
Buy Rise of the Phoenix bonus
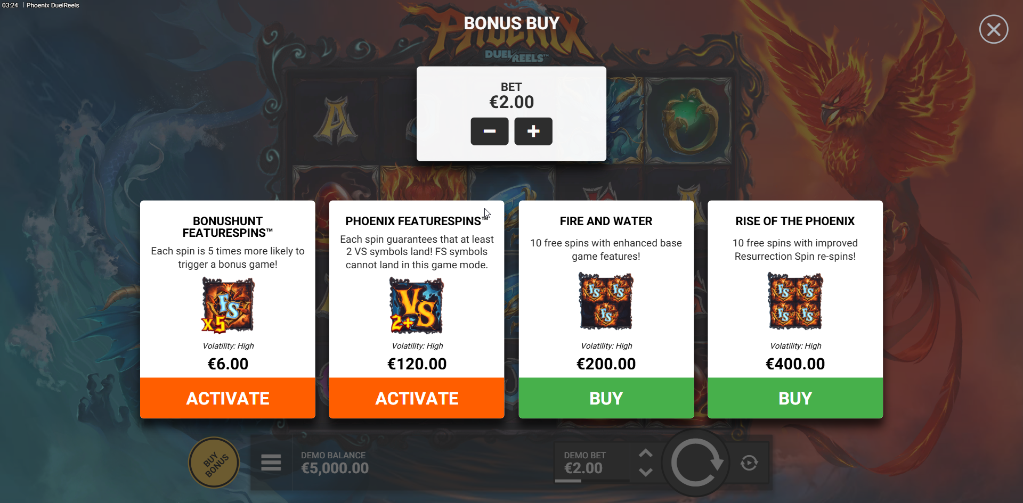(795, 398)
